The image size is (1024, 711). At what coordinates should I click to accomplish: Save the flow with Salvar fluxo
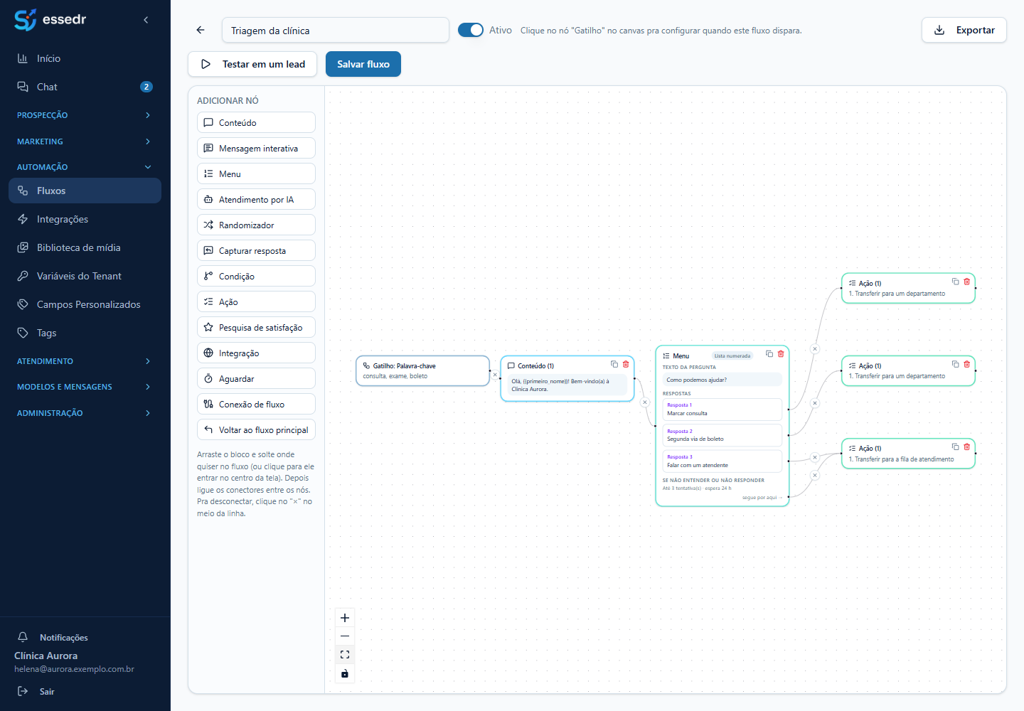(363, 64)
